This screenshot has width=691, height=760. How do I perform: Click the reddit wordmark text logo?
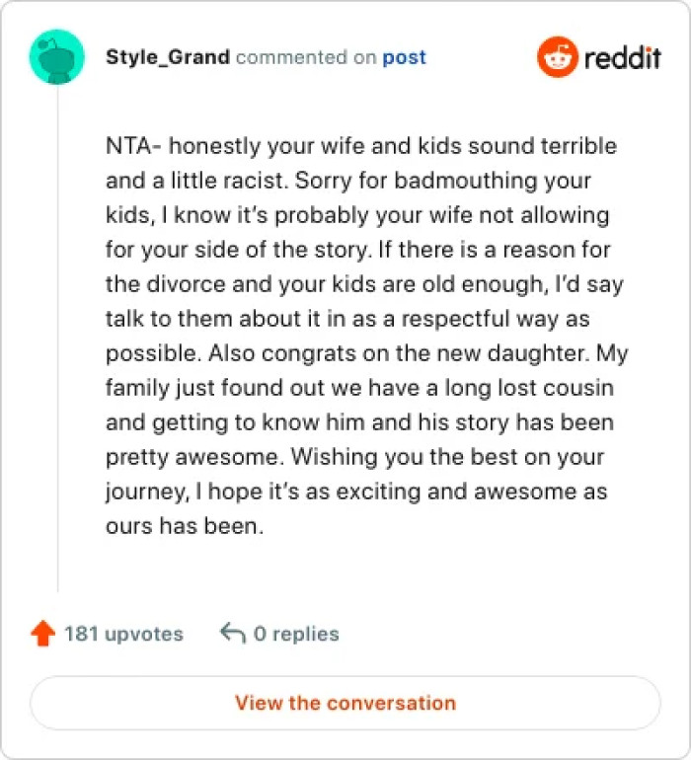(623, 57)
